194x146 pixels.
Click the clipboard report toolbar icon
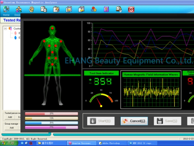coord(44,9)
